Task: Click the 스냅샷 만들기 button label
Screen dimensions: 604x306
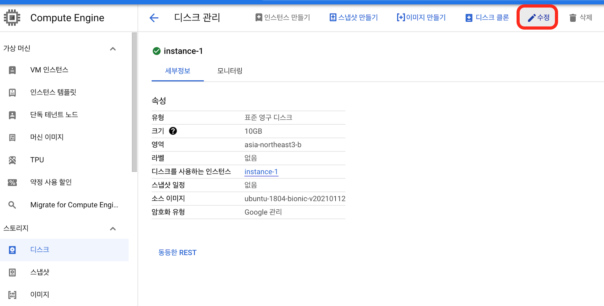Action: pyautogui.click(x=358, y=18)
